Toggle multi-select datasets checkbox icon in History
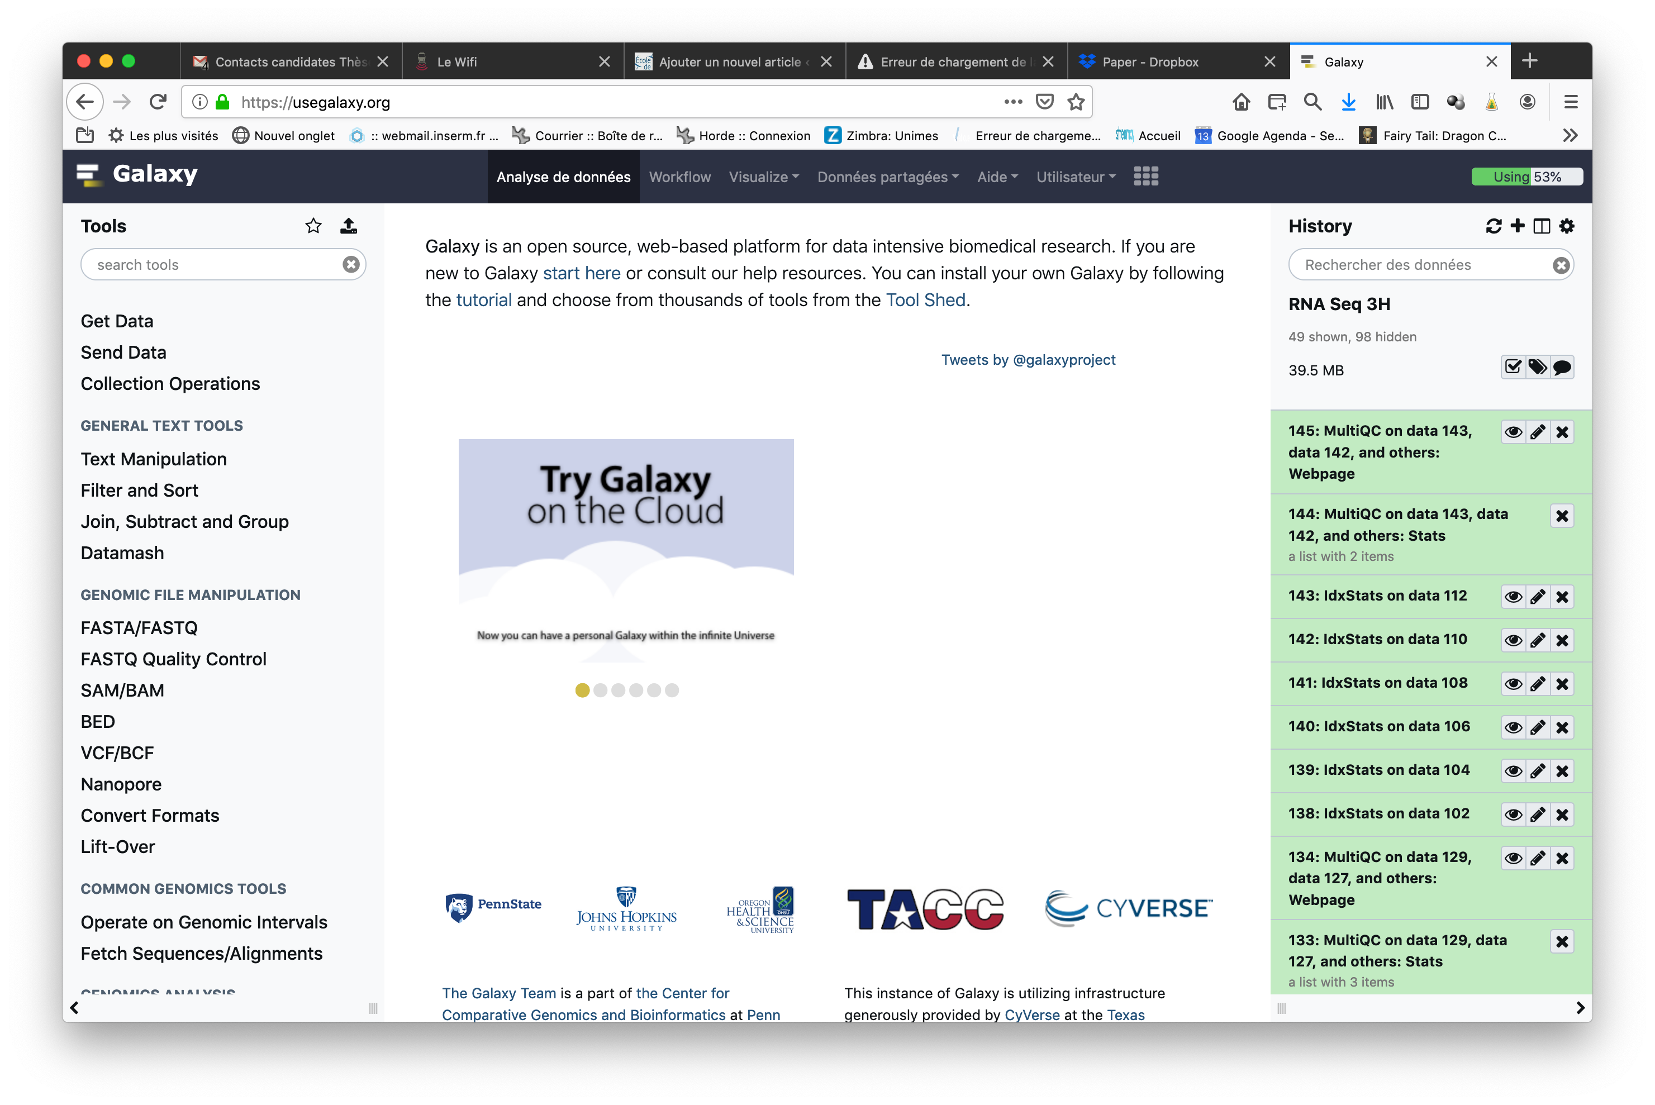The height and width of the screenshot is (1105, 1655). 1513,367
